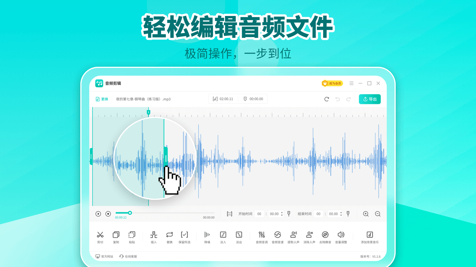Click 去除静音 remove silence icon
The height and width of the screenshot is (267, 476).
(325, 234)
